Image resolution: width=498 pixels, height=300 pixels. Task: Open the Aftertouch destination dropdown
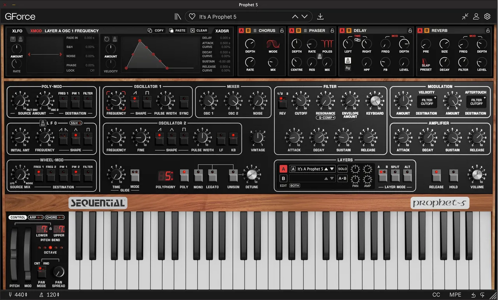click(476, 102)
